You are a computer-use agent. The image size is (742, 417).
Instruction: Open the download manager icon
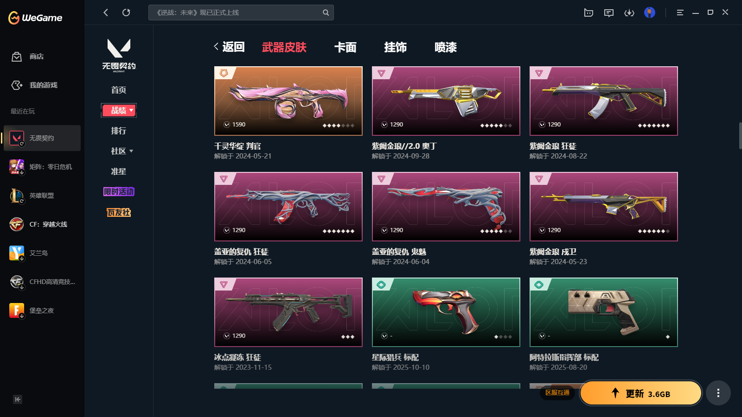[629, 13]
